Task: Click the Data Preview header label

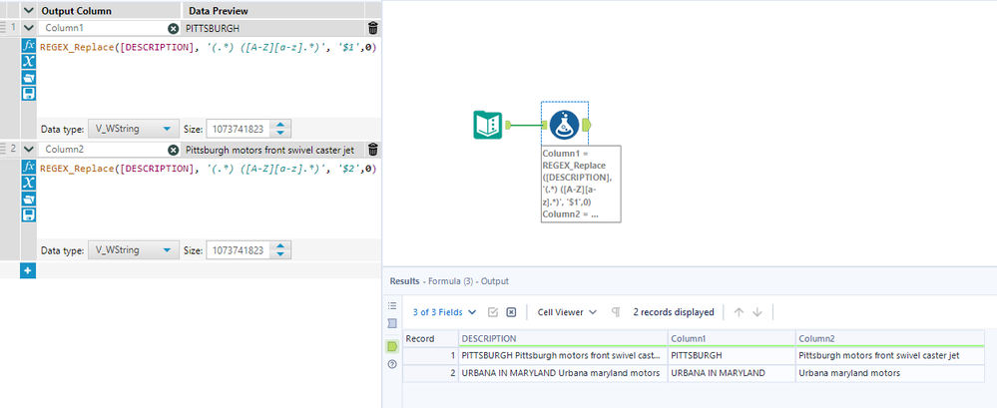Action: click(219, 11)
